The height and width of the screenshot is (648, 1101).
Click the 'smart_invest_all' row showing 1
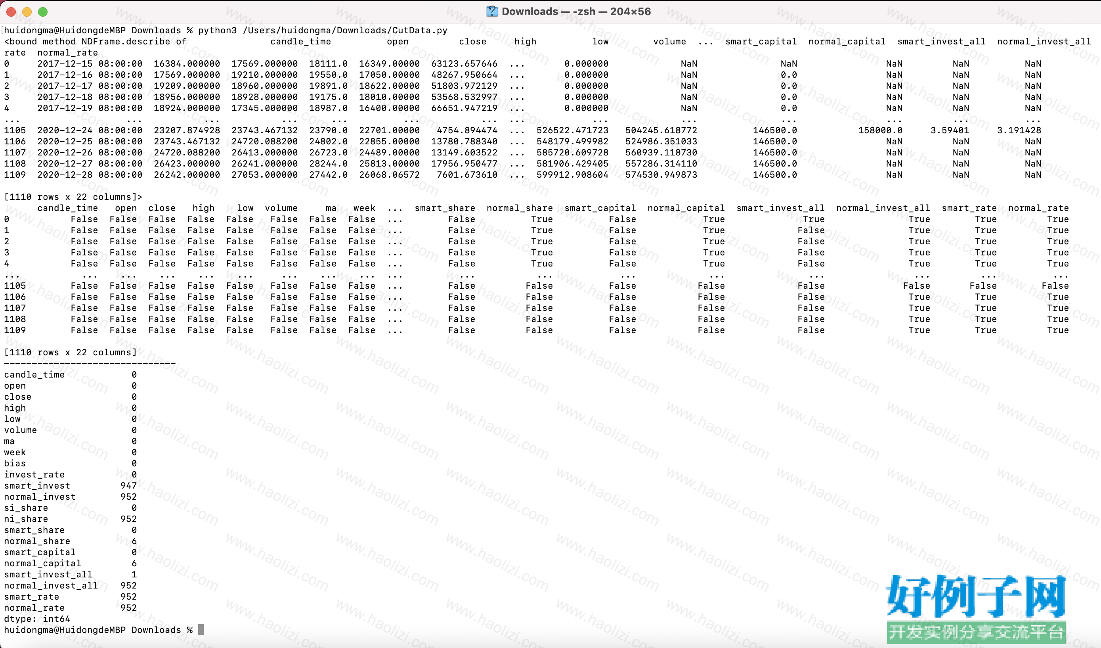(x=70, y=575)
